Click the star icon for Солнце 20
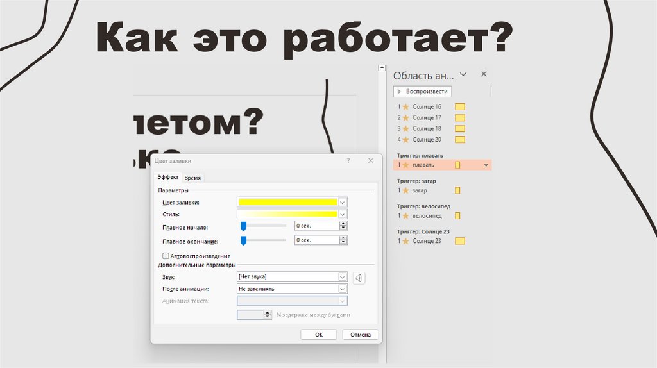The image size is (657, 368). 405,139
